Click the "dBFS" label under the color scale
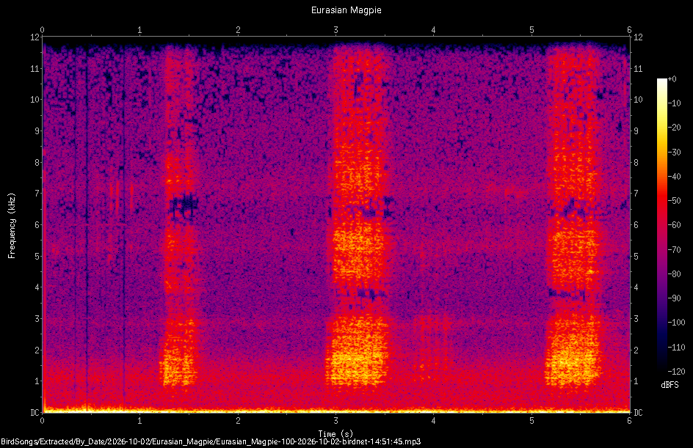 [670, 385]
